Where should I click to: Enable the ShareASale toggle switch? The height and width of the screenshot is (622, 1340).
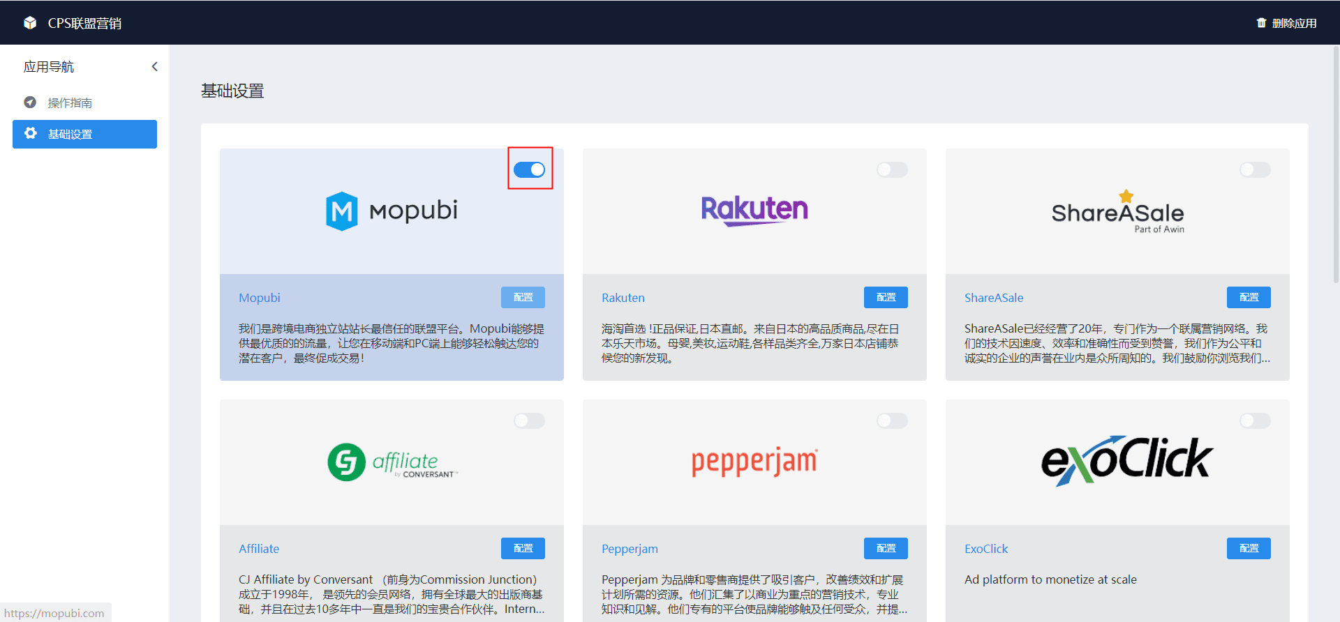pyautogui.click(x=1255, y=169)
